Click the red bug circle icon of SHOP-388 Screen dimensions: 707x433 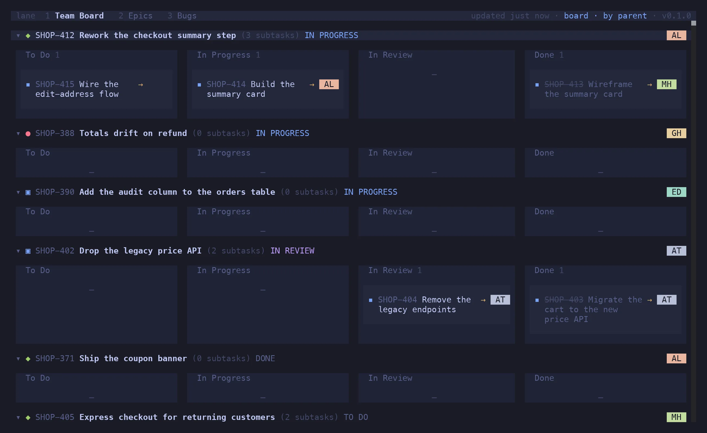[28, 134]
